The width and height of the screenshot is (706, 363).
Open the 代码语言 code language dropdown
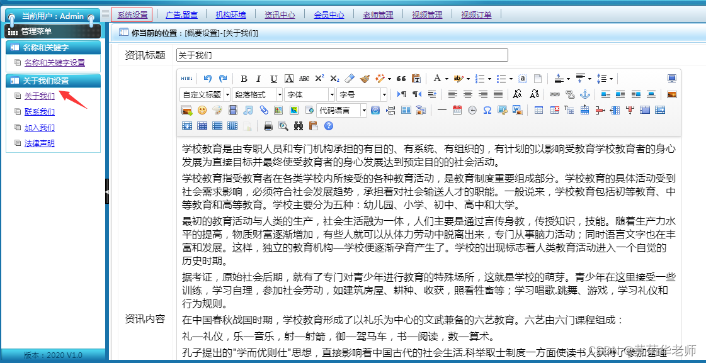tap(342, 110)
